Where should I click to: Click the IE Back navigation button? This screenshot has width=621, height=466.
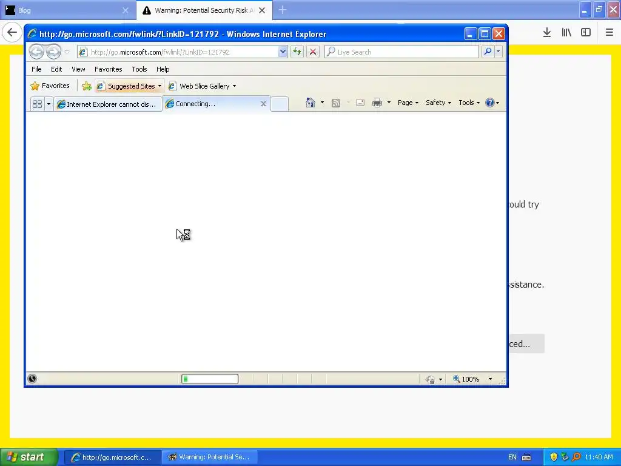pos(36,52)
